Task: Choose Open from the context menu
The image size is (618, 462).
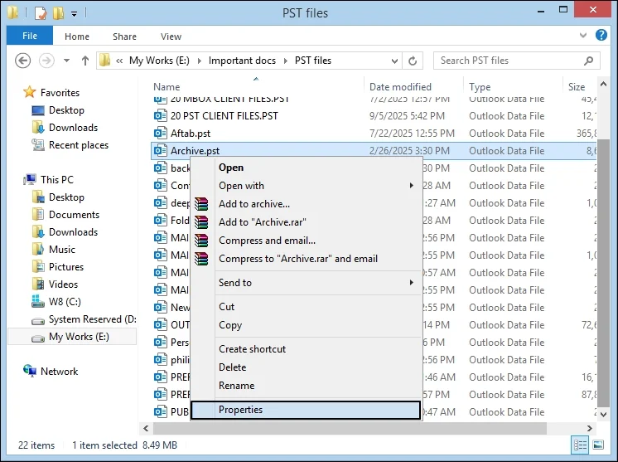Action: pyautogui.click(x=306, y=168)
